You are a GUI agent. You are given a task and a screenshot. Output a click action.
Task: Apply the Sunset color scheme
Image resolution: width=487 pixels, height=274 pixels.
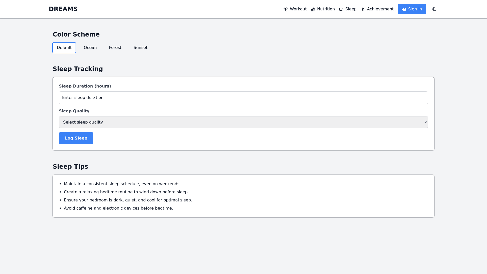coord(141,48)
